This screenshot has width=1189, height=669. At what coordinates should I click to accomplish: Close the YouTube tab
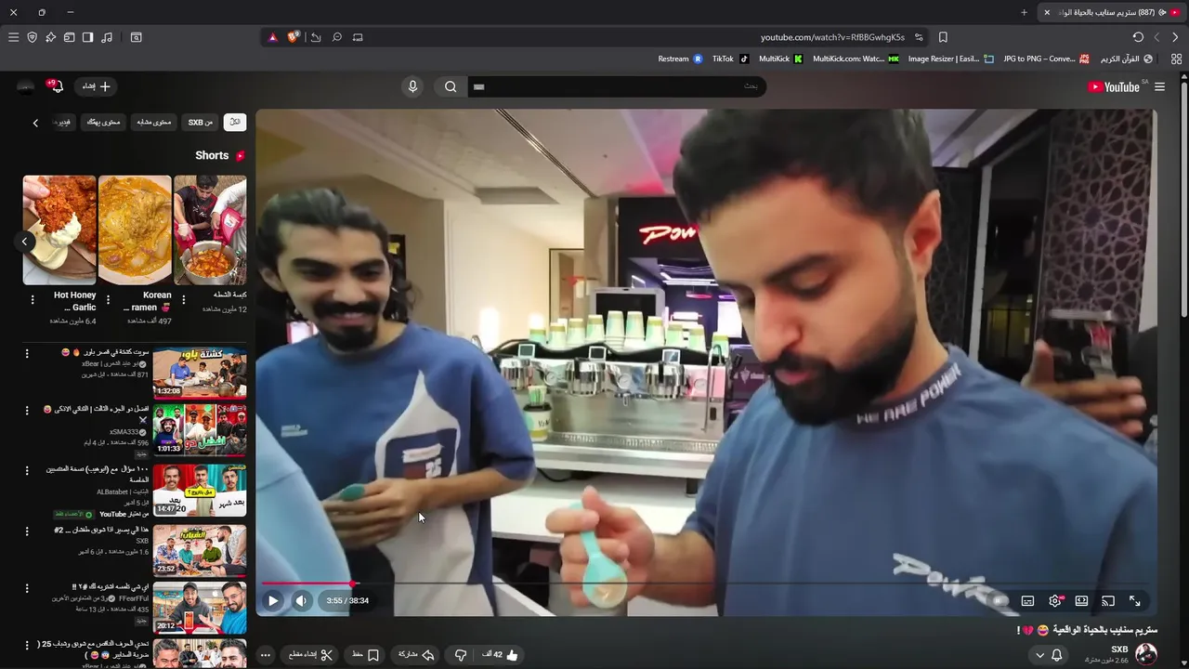tap(1047, 12)
